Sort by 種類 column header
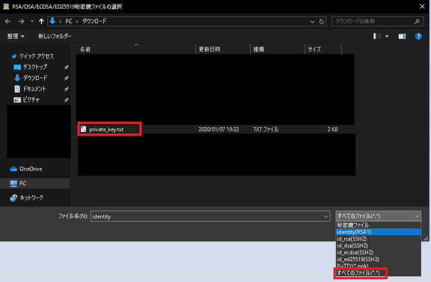 [277, 49]
